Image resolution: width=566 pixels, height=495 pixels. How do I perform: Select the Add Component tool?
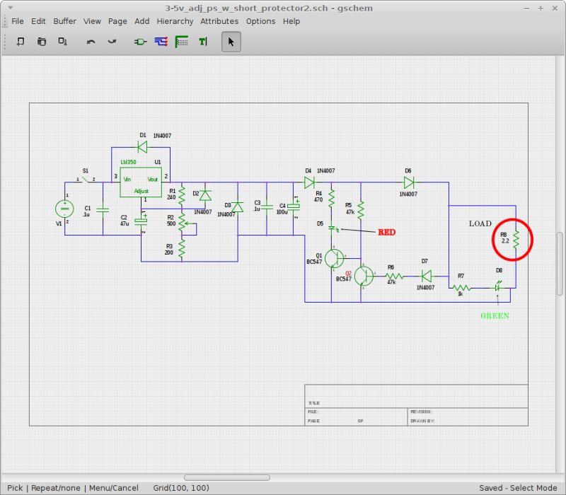coord(139,42)
